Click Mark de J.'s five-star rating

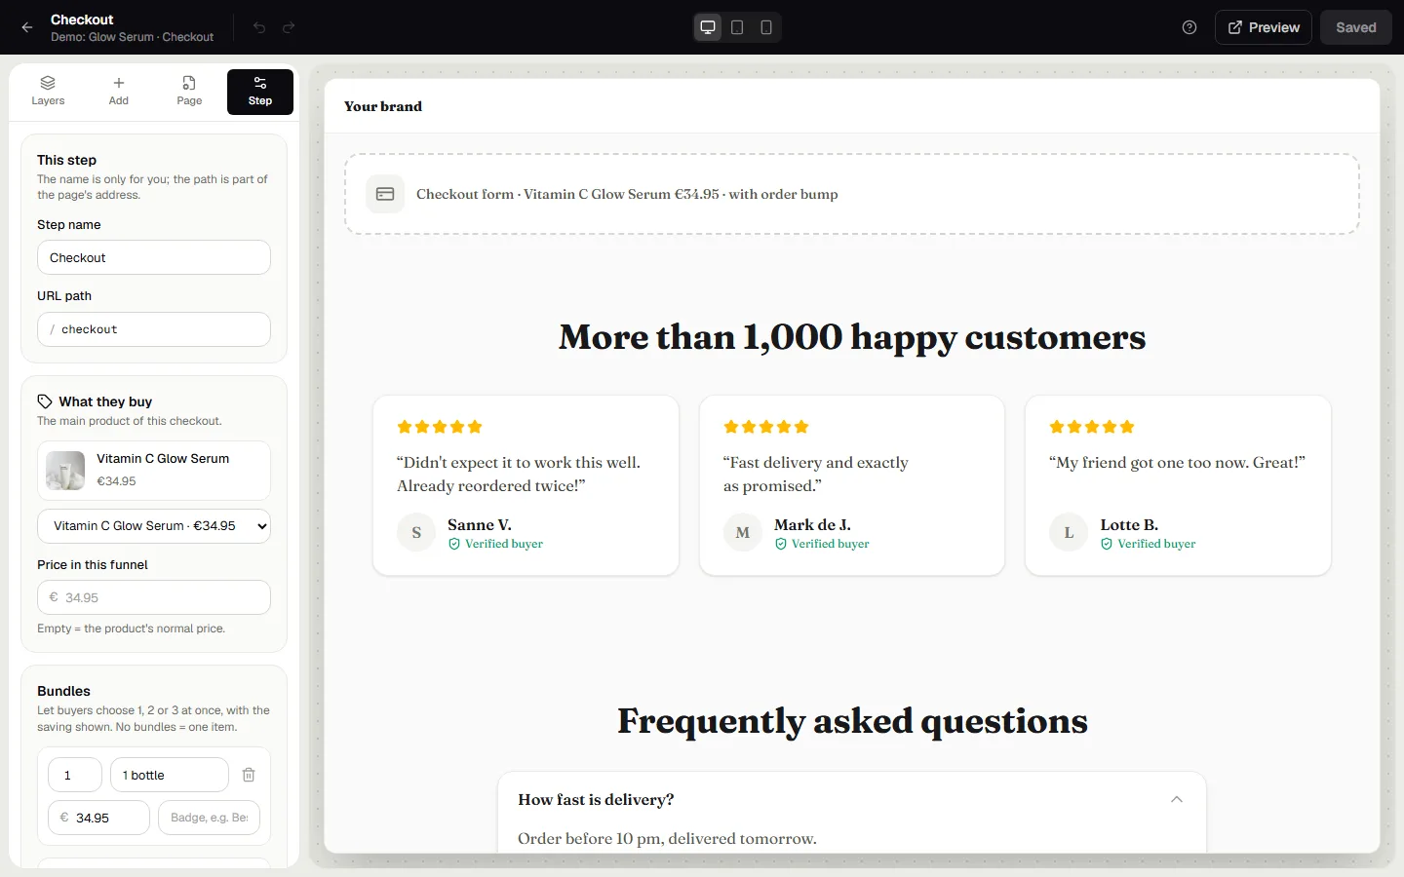(766, 427)
